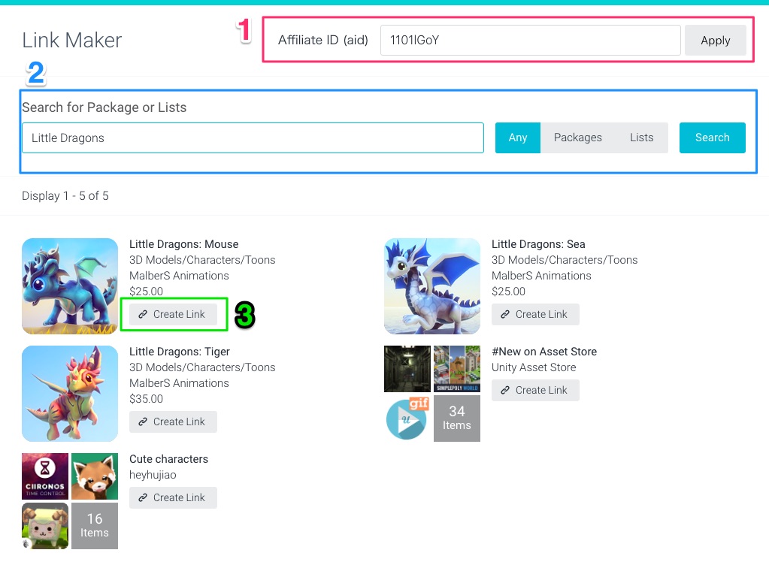Click the Cute characters title
The height and width of the screenshot is (565, 769).
pyautogui.click(x=168, y=458)
